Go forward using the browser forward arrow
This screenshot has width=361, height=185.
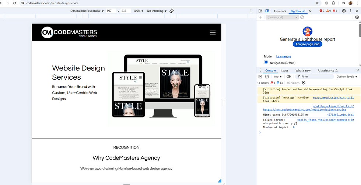[x=8, y=3]
